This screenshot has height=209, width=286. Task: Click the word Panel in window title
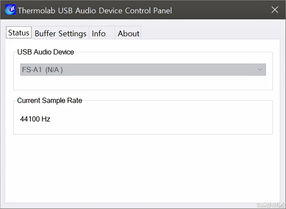tap(163, 10)
